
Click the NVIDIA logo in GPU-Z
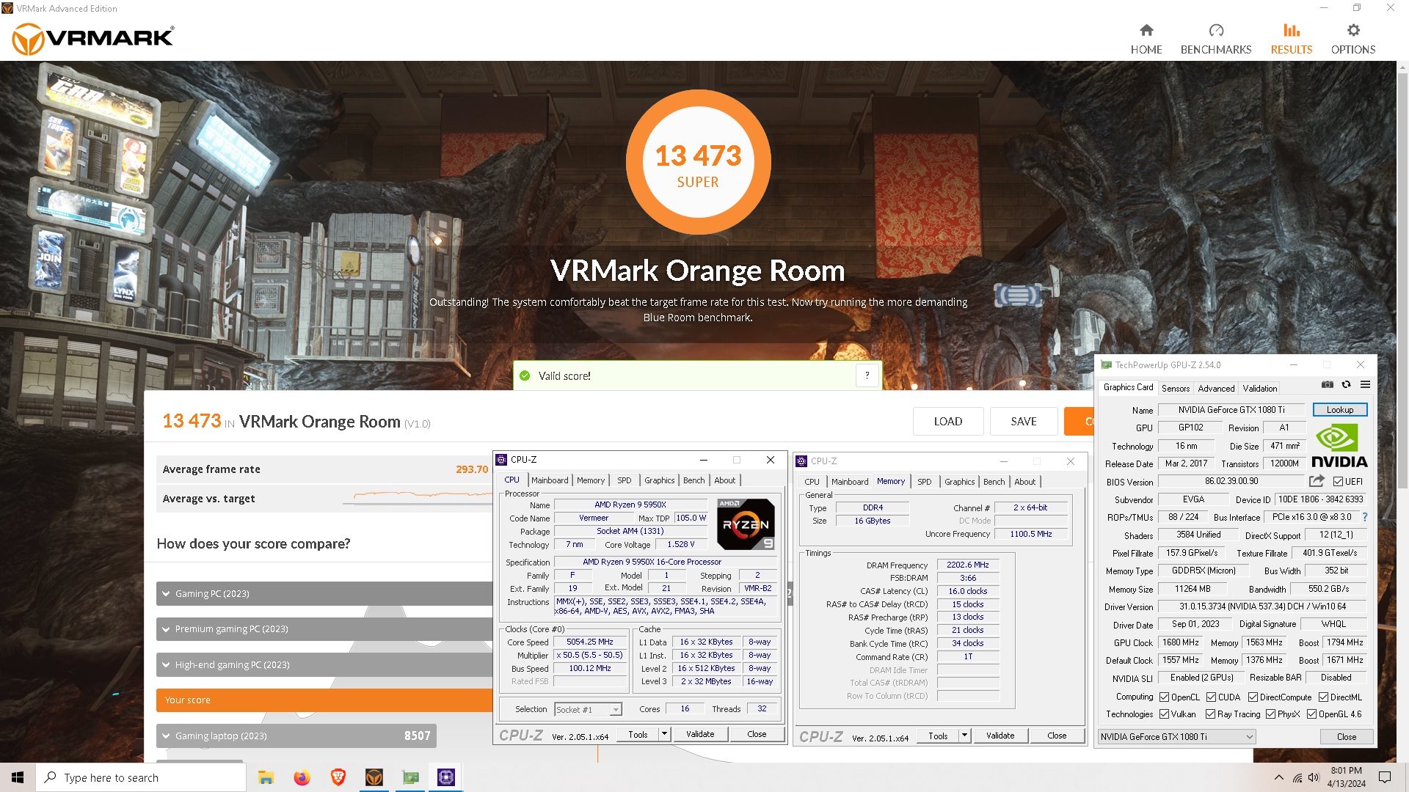pyautogui.click(x=1339, y=446)
